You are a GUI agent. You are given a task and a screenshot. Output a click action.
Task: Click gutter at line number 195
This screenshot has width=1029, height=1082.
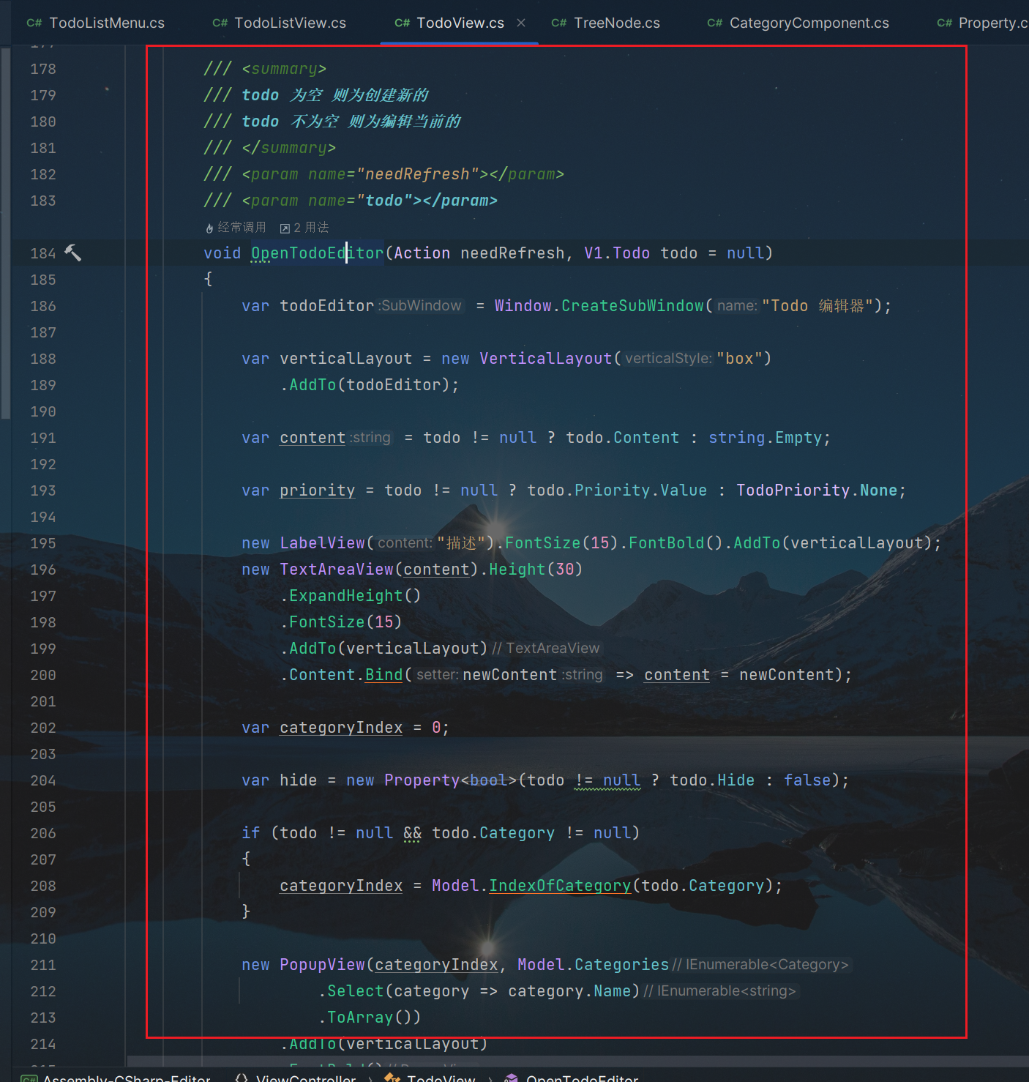point(43,543)
